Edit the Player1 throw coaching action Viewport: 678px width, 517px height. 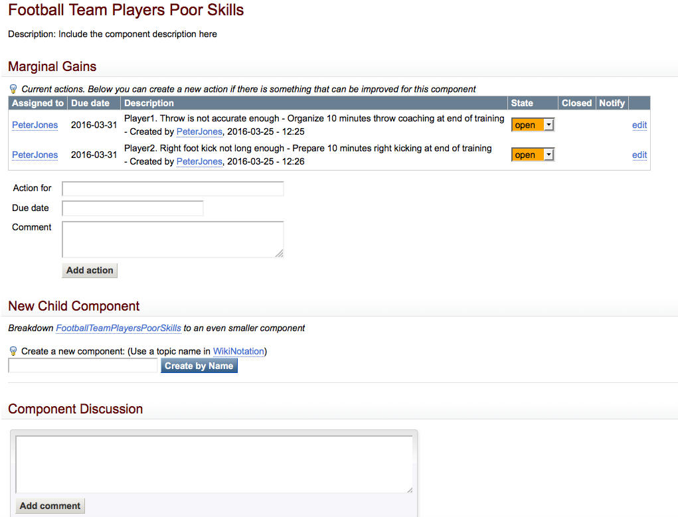(x=639, y=125)
